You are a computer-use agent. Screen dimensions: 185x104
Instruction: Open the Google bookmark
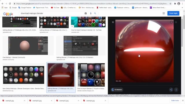(x=13, y=8)
